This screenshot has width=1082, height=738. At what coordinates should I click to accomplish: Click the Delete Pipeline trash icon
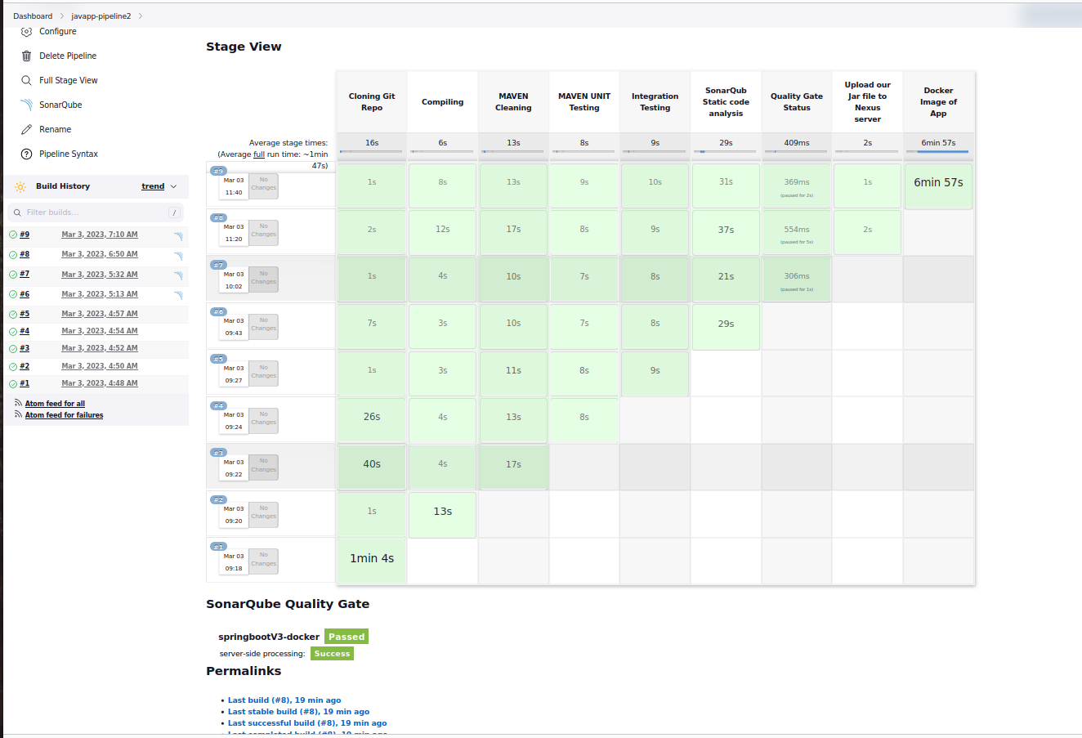point(26,56)
